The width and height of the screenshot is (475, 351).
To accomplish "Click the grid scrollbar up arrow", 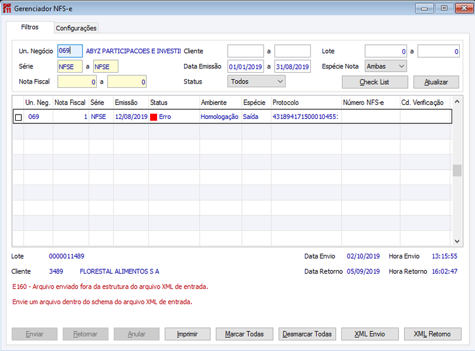I will 457,102.
